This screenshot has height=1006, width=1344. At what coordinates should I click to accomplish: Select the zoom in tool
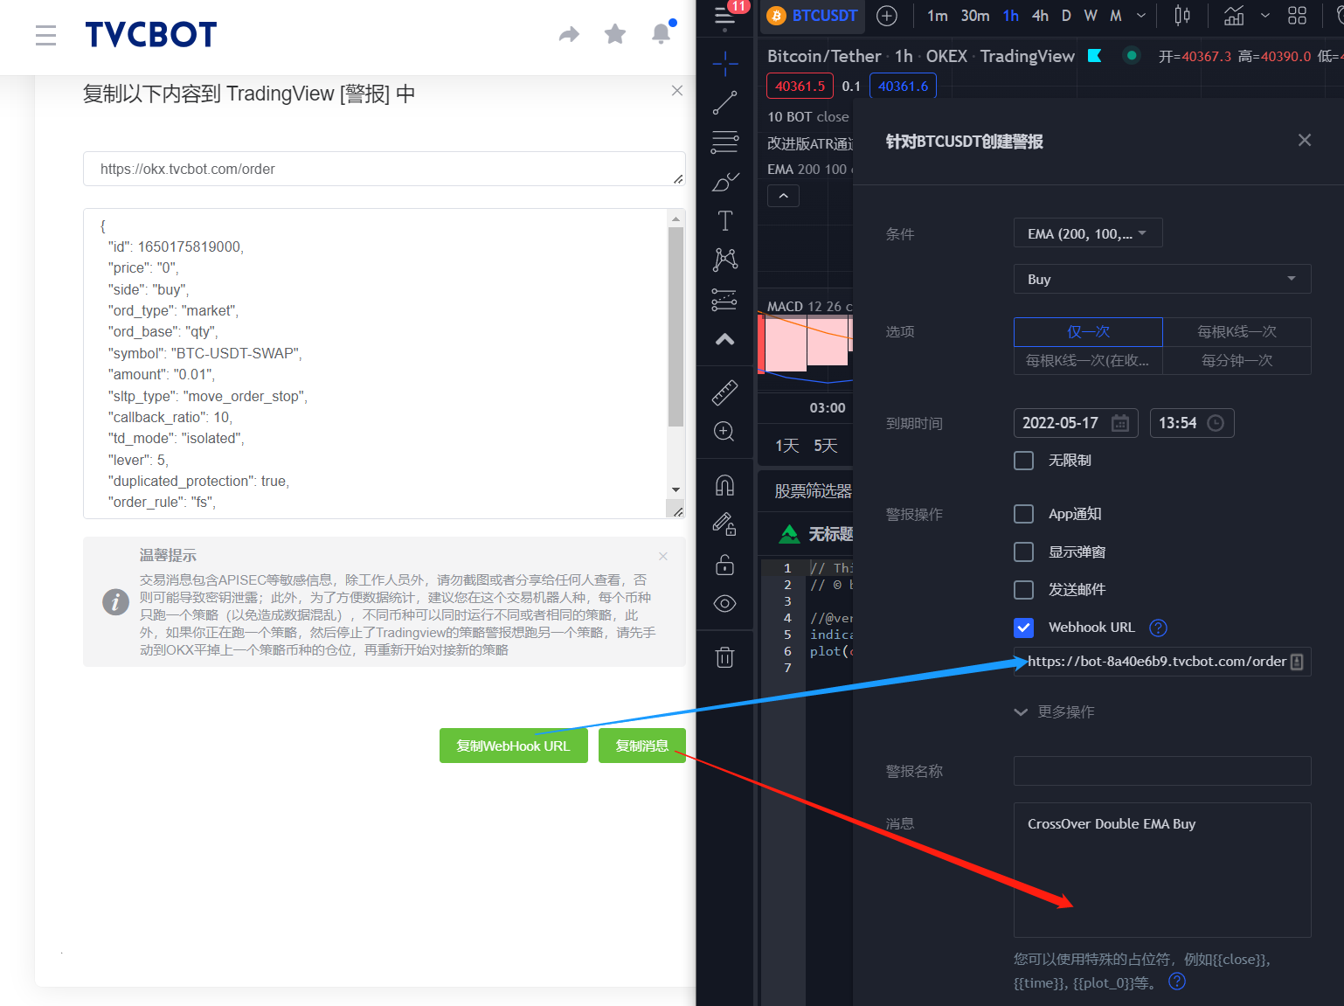tap(724, 432)
